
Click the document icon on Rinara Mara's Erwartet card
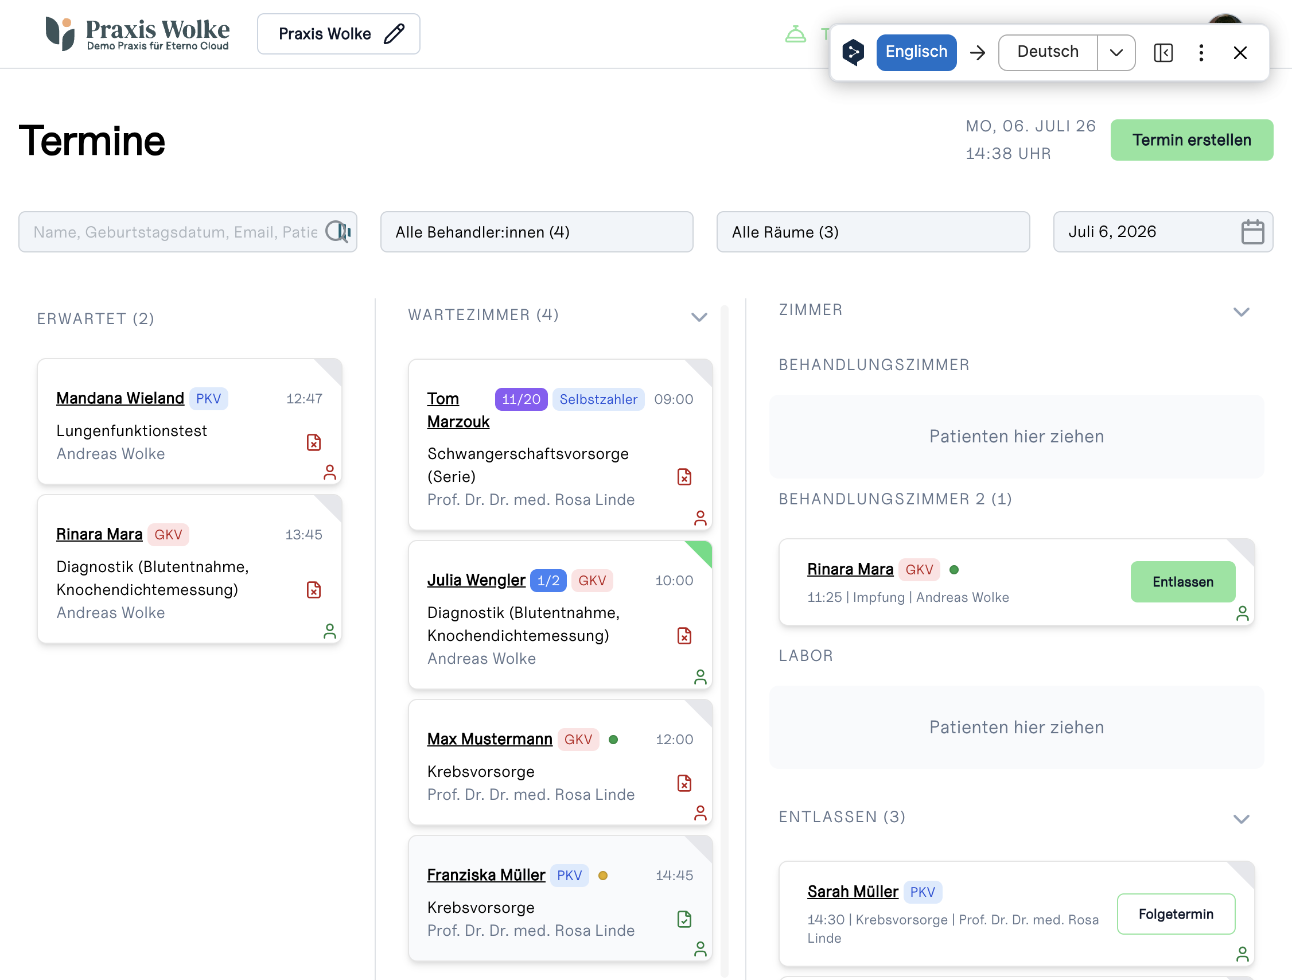point(314,590)
